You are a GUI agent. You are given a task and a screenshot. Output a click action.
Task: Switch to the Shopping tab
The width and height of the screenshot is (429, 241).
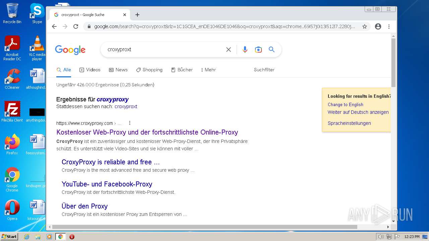coord(149,70)
